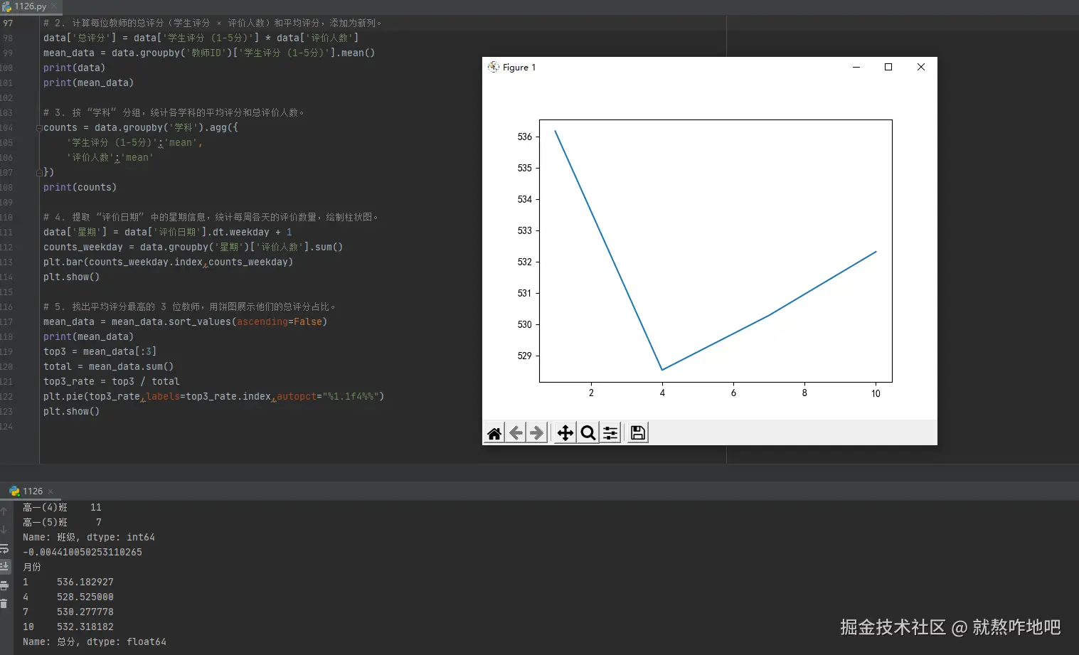Click console value 528.525000
1079x655 pixels.
pyautogui.click(x=85, y=597)
